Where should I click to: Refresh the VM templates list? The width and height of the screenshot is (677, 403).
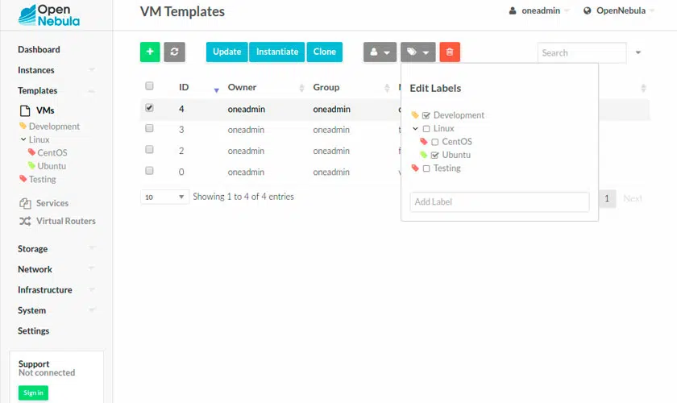[x=174, y=52]
